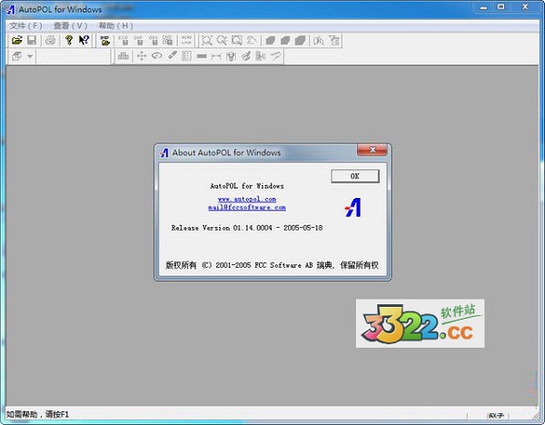Image resolution: width=545 pixels, height=425 pixels.
Task: Click the paintbrush icon in second toolbar
Action: [x=246, y=56]
